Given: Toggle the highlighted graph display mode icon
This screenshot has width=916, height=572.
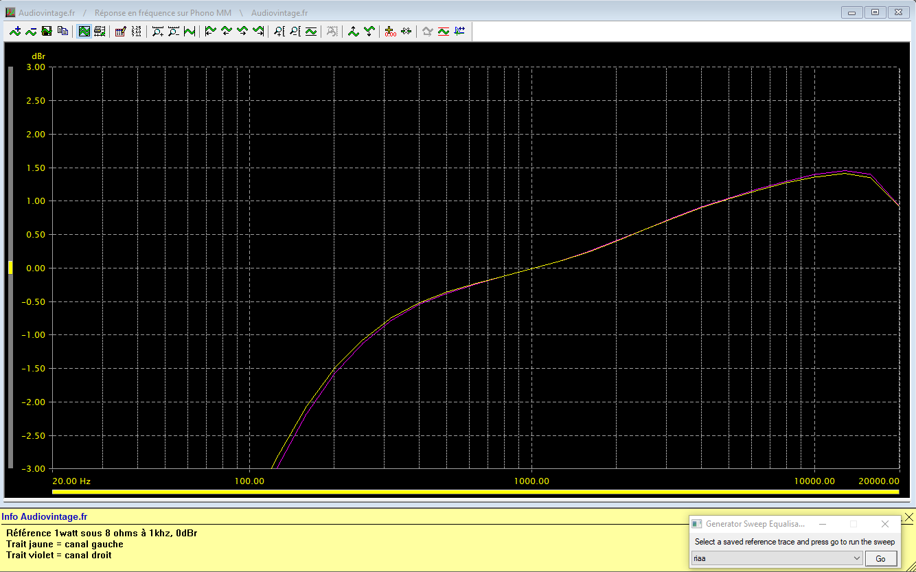Looking at the screenshot, I should click(84, 31).
